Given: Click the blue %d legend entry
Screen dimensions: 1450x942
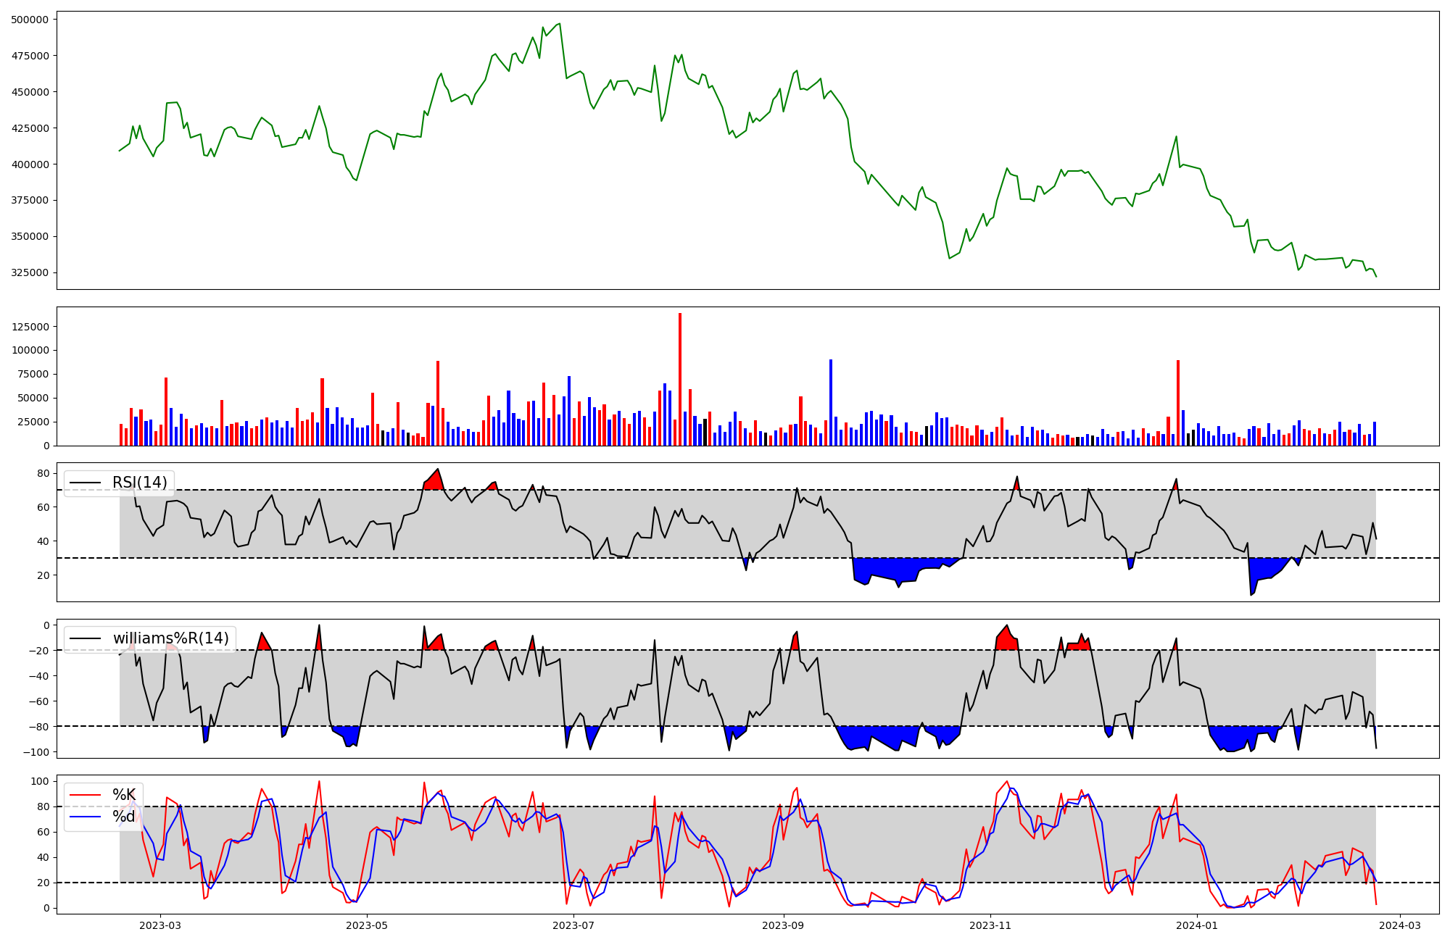Looking at the screenshot, I should tap(123, 817).
